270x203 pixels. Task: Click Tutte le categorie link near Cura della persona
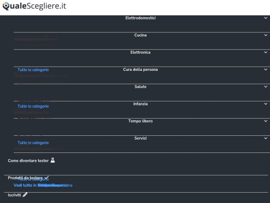33,70
